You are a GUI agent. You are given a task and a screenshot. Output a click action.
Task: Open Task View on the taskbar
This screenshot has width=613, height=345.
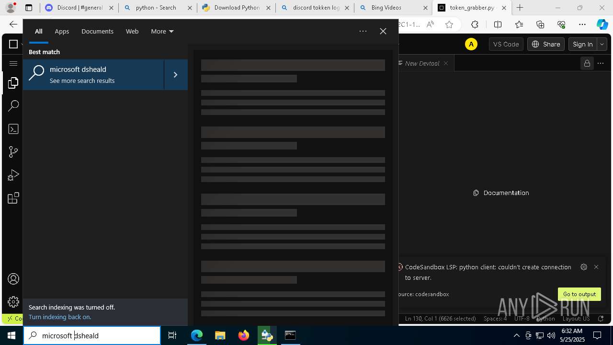(x=172, y=335)
